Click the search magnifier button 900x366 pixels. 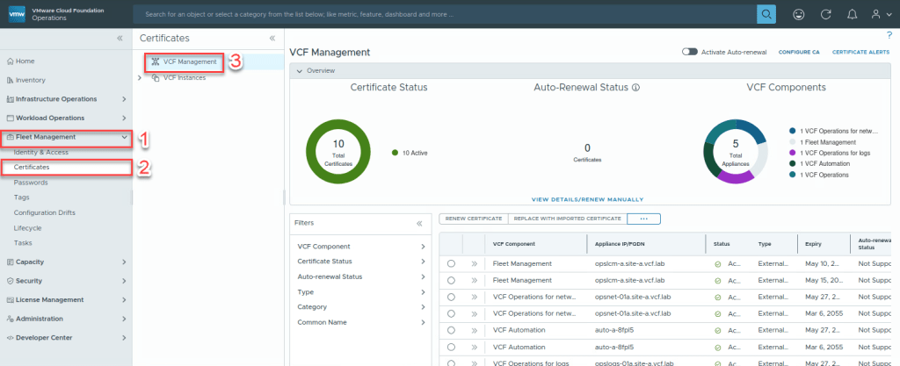pos(766,14)
